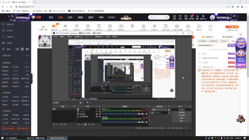
Task: Open OBS 视图(V) menu
Action: point(69,37)
